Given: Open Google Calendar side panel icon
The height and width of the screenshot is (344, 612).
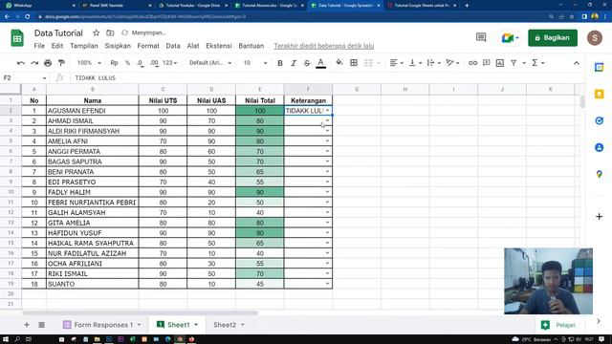Looking at the screenshot, I should [x=599, y=68].
